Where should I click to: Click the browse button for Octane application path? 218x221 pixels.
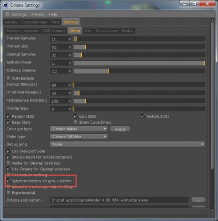[x=199, y=200]
